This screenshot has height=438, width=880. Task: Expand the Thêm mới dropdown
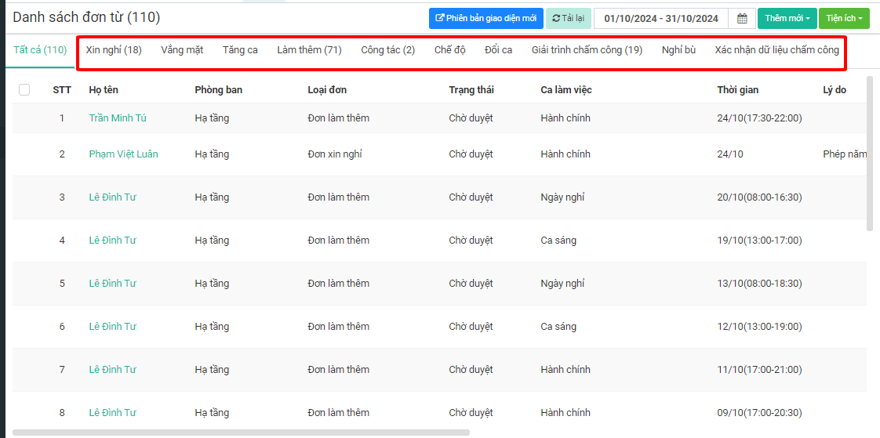[x=787, y=19]
